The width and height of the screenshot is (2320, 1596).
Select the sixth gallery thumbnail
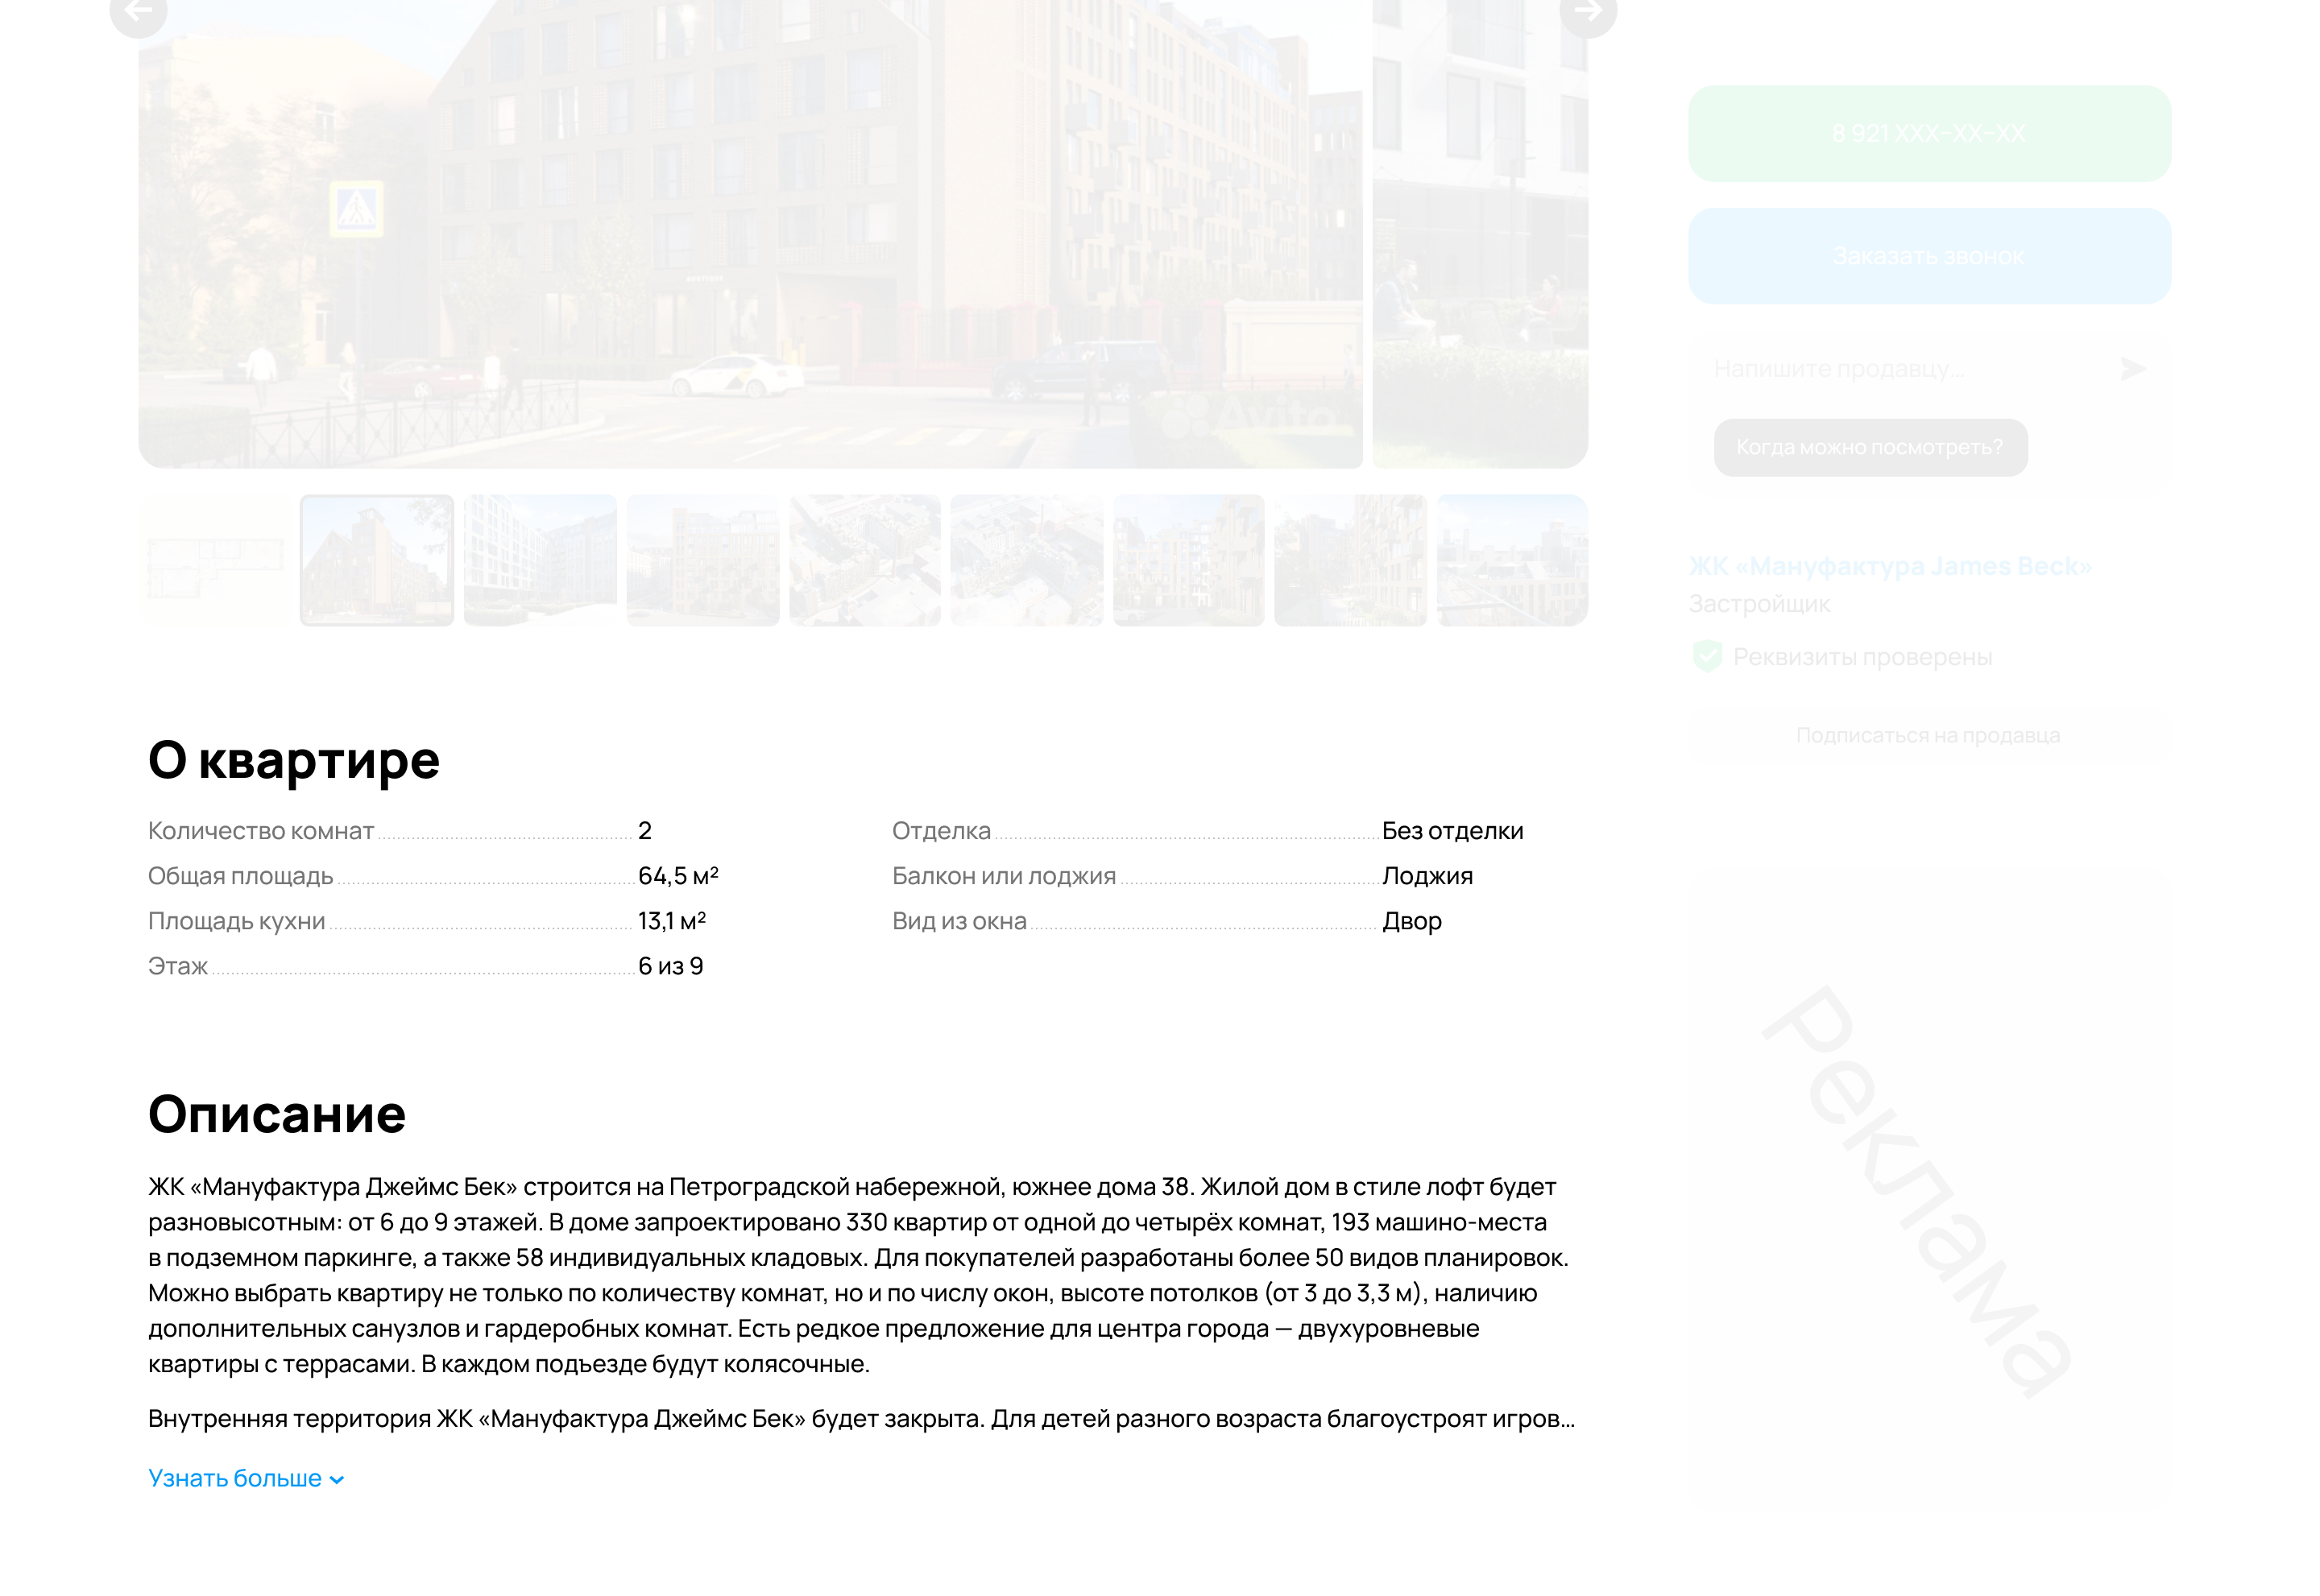point(1026,560)
